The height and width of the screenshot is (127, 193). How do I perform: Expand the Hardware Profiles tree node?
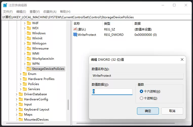coord(21,79)
